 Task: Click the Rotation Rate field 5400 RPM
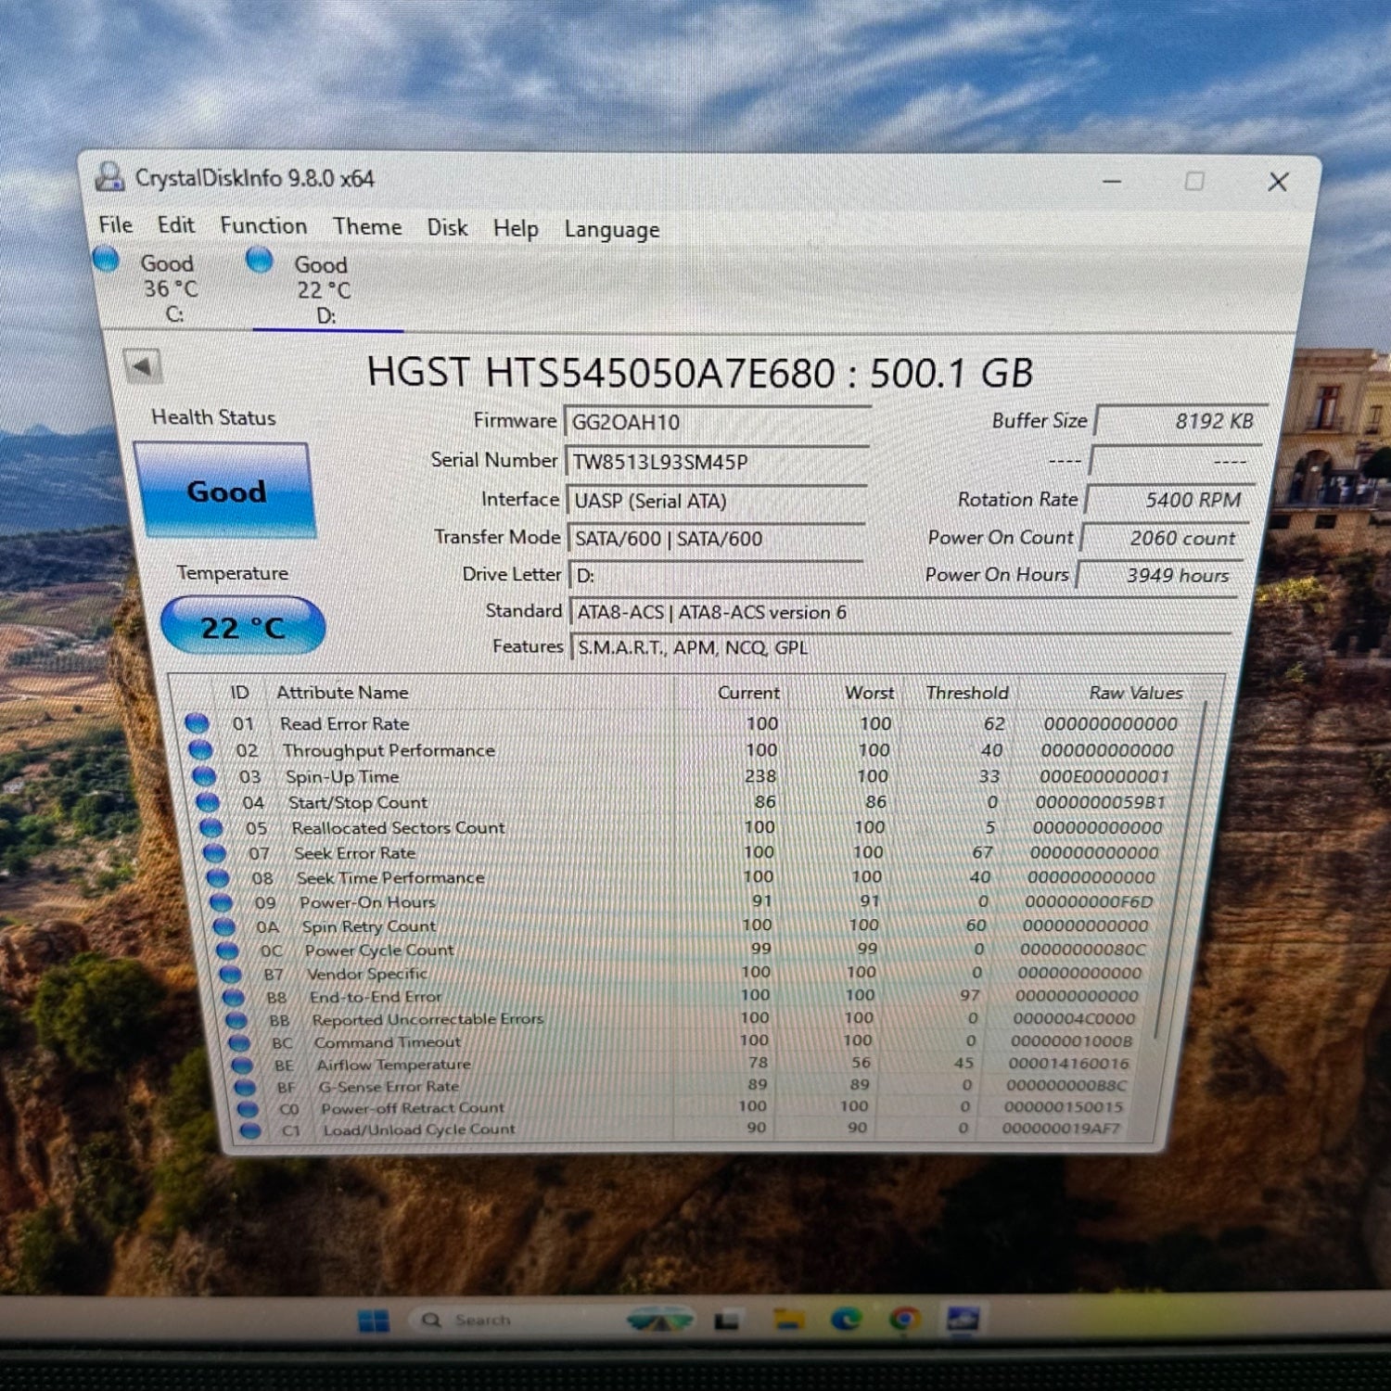click(1171, 500)
